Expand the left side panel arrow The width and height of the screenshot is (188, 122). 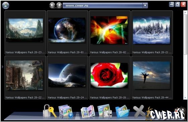[2, 67]
